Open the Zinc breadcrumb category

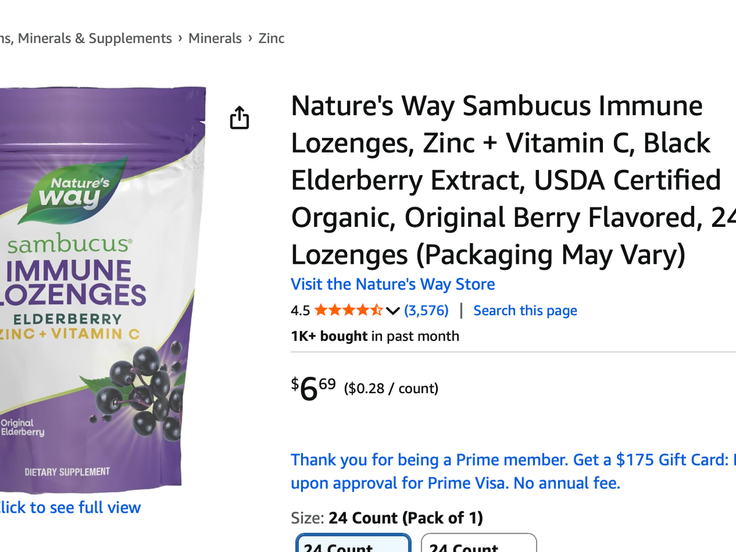pyautogui.click(x=271, y=38)
